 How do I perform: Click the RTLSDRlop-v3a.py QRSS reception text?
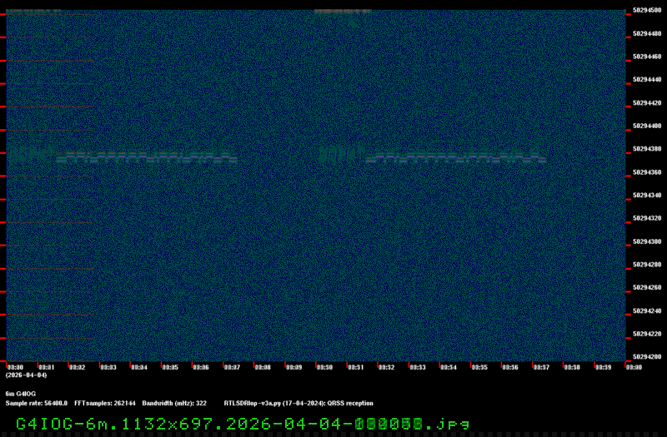(298, 403)
